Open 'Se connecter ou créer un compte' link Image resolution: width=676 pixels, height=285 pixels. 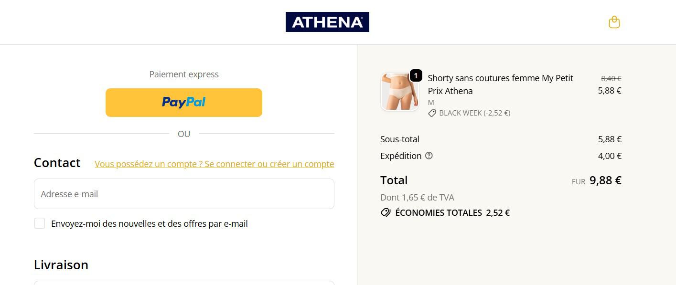coord(215,164)
